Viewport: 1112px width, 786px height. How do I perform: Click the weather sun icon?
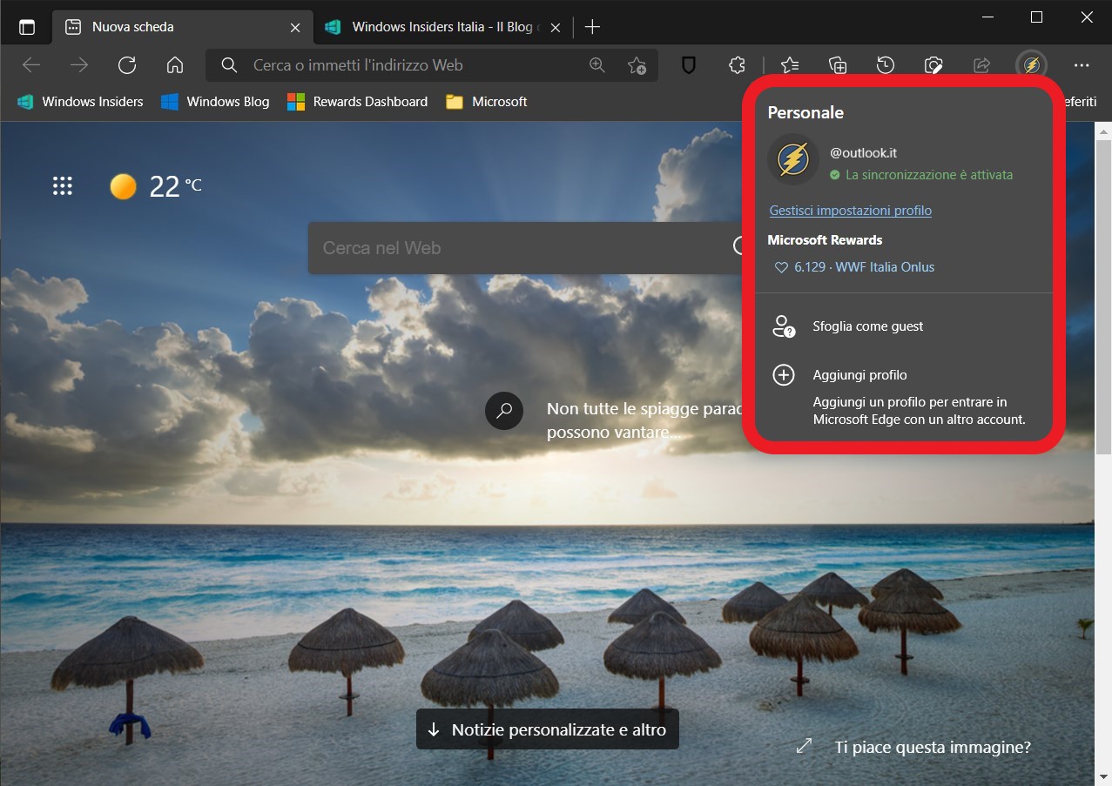tap(124, 186)
